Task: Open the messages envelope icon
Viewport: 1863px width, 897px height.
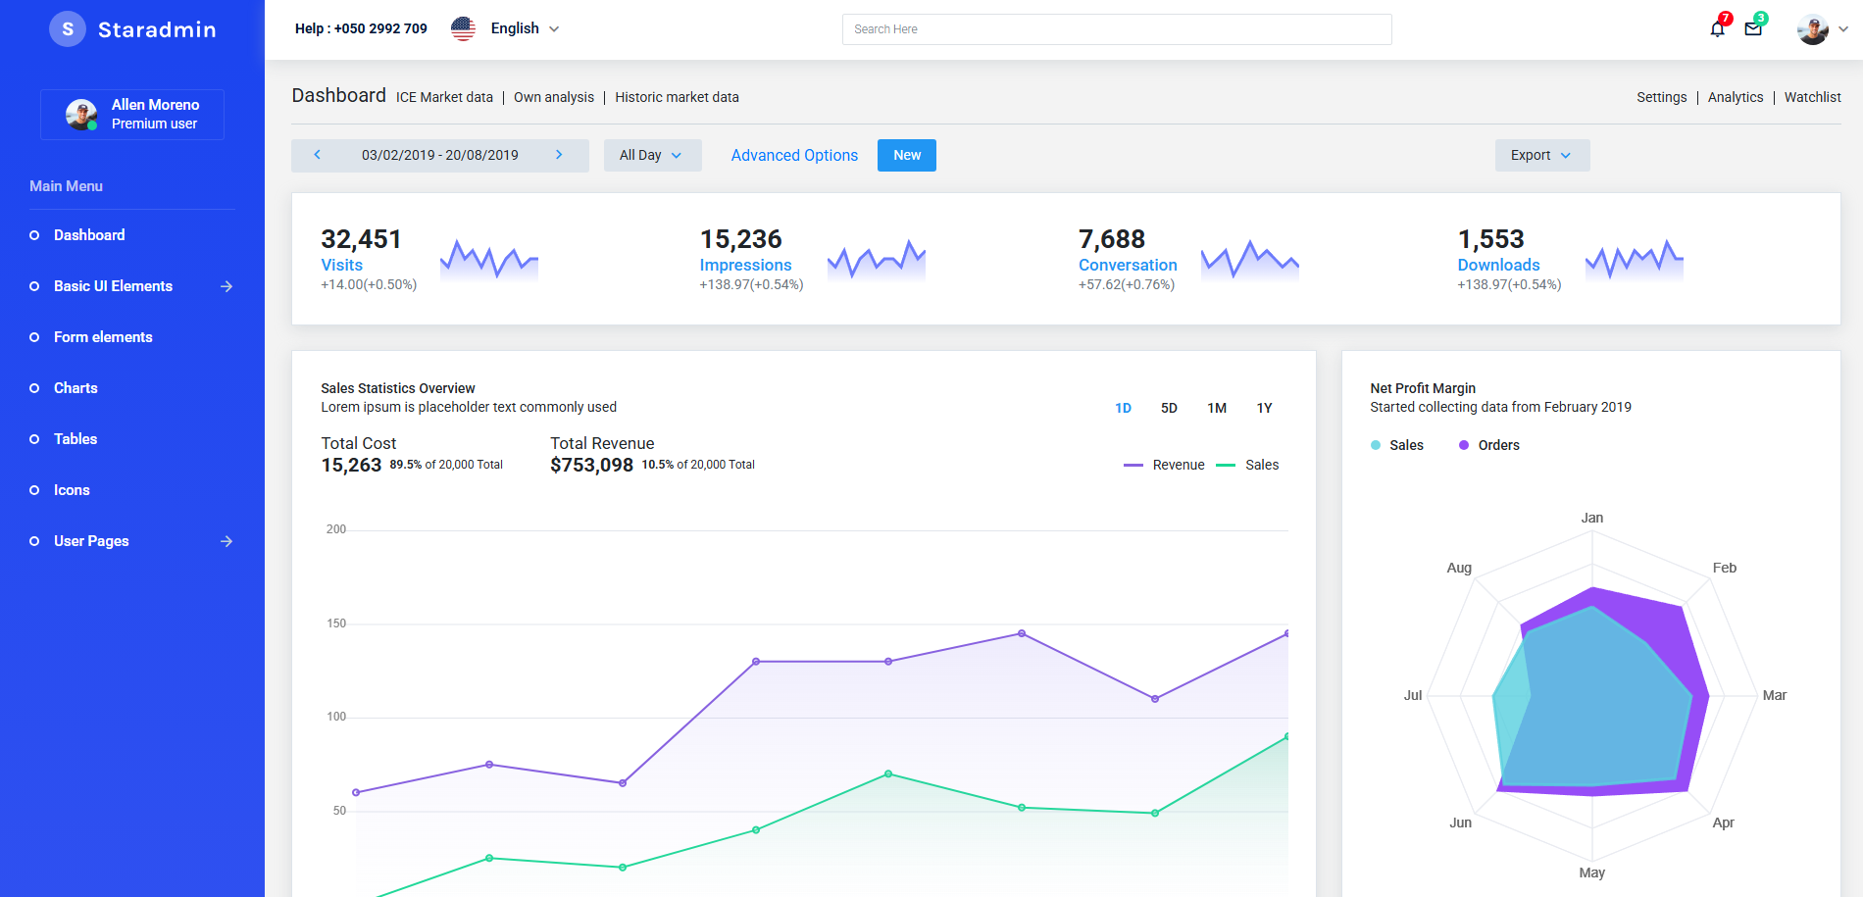Action: 1753,29
